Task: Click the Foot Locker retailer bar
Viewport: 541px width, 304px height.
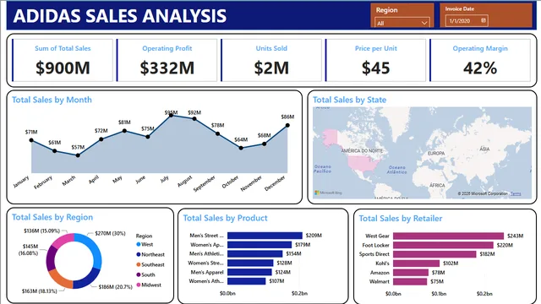Action: 443,245
